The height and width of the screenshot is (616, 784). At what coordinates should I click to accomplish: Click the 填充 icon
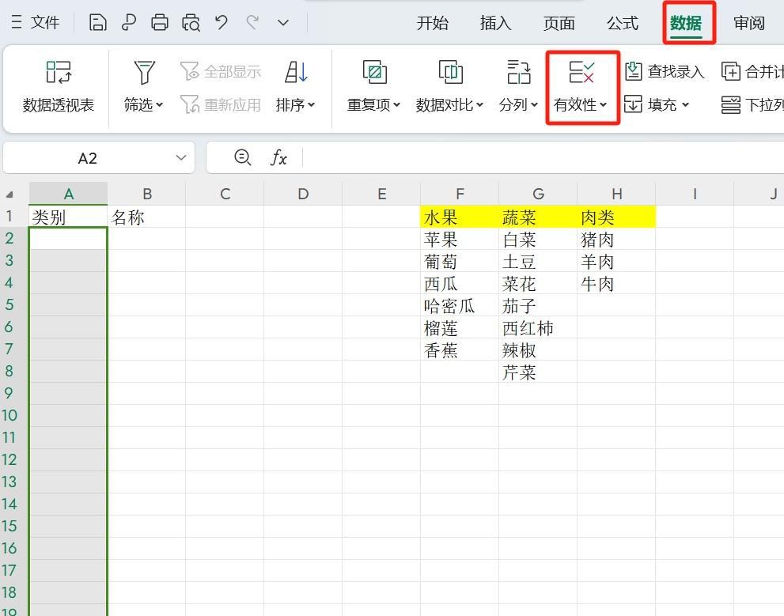coord(633,104)
